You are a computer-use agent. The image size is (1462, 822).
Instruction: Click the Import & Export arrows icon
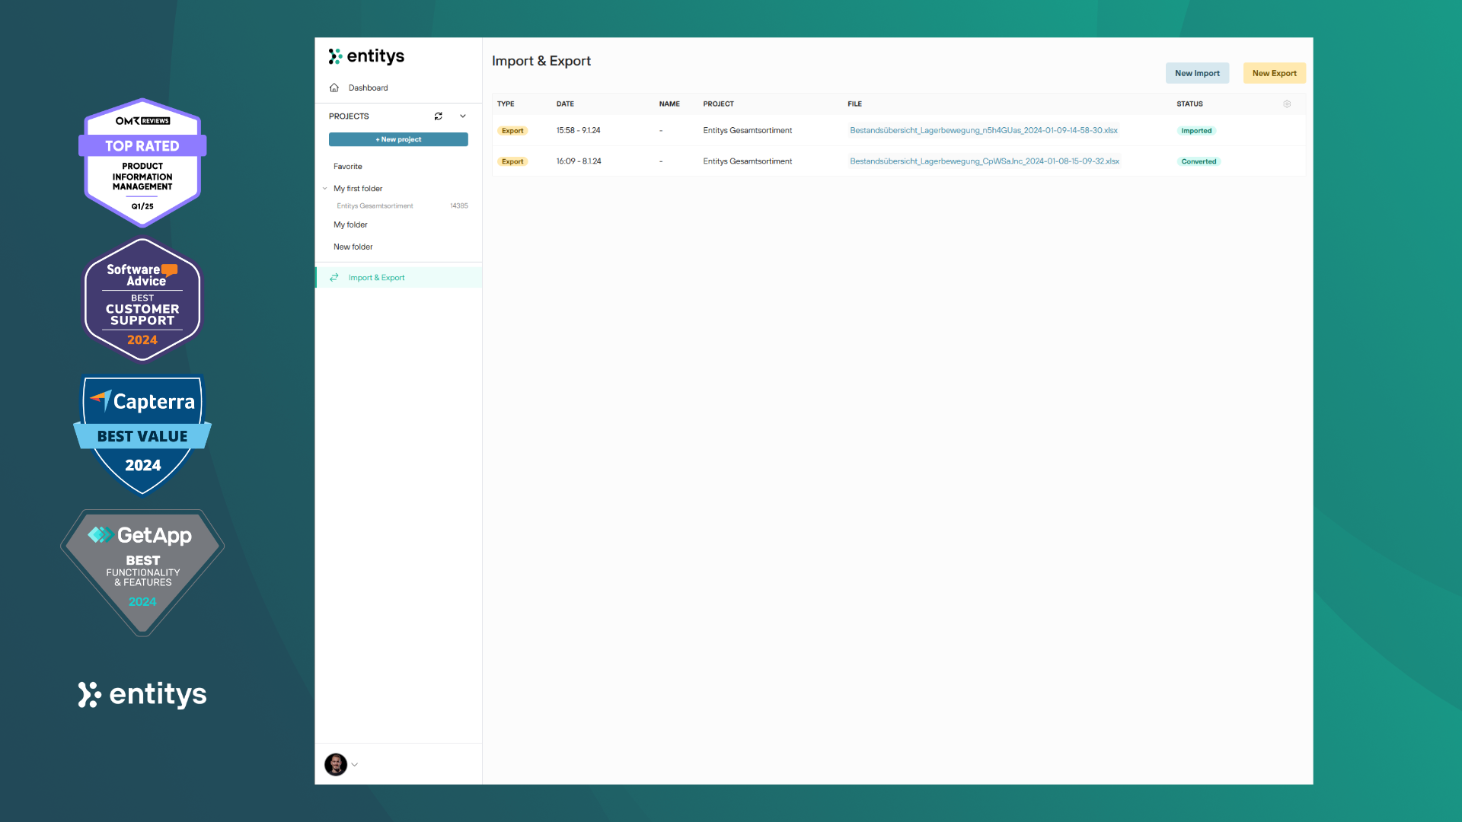(x=334, y=278)
